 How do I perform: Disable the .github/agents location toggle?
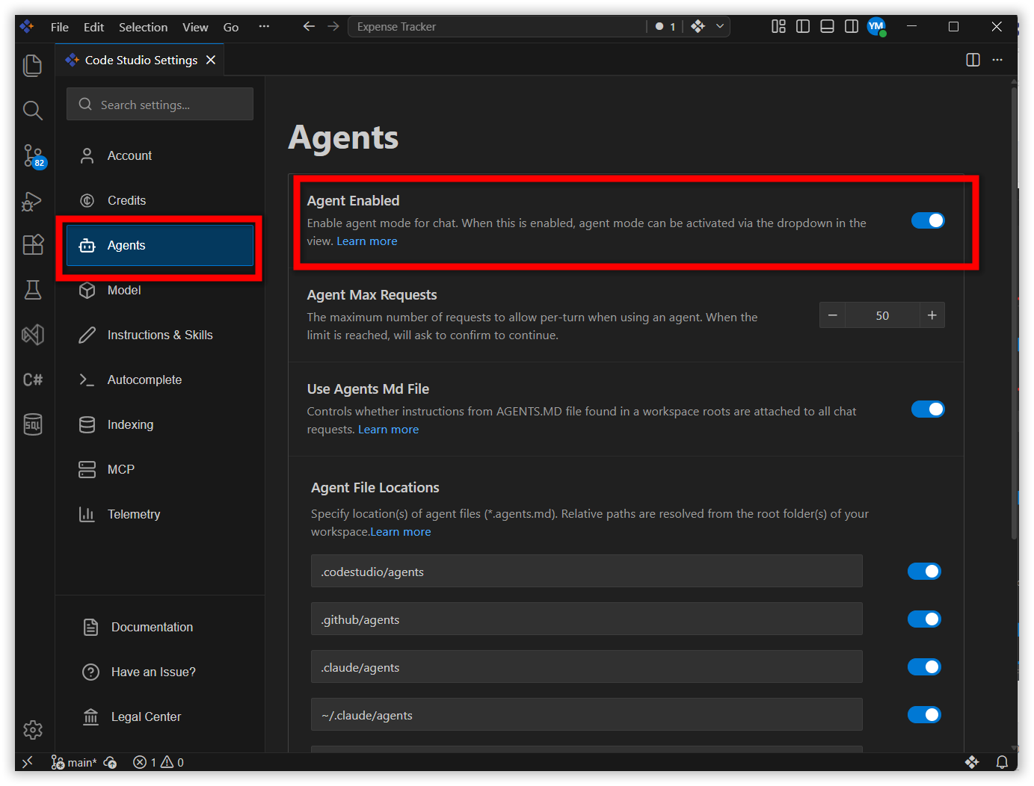click(x=924, y=619)
